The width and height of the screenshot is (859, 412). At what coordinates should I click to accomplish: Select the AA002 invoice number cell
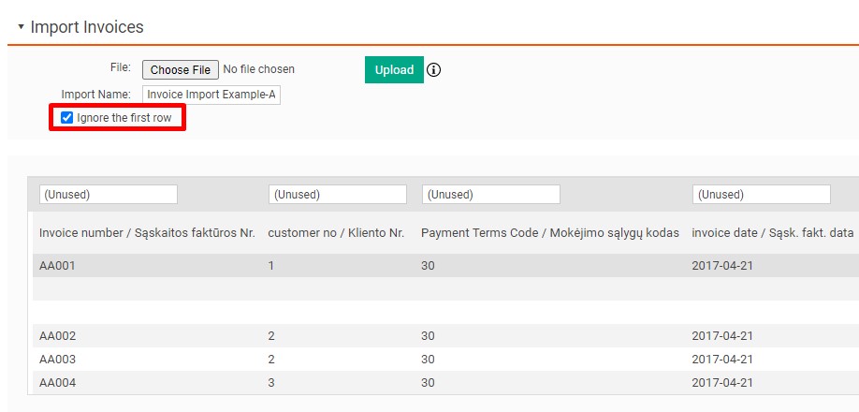click(57, 336)
